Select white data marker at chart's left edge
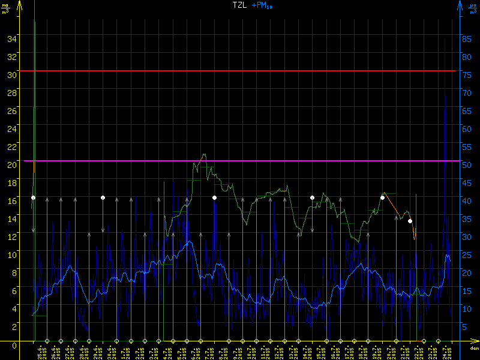 coord(34,197)
